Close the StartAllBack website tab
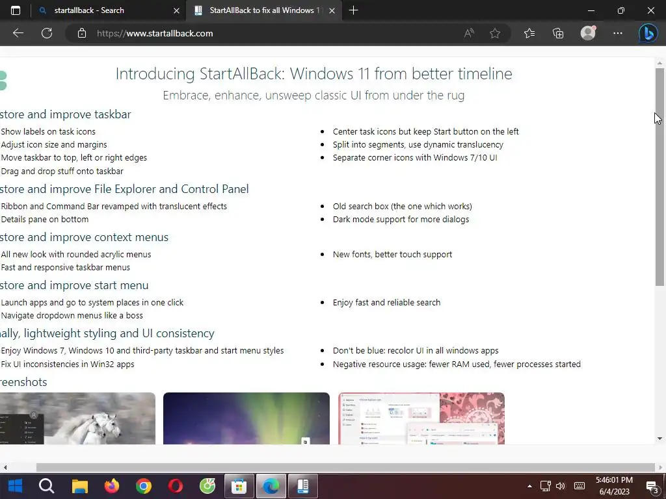The height and width of the screenshot is (499, 666). pyautogui.click(x=332, y=10)
